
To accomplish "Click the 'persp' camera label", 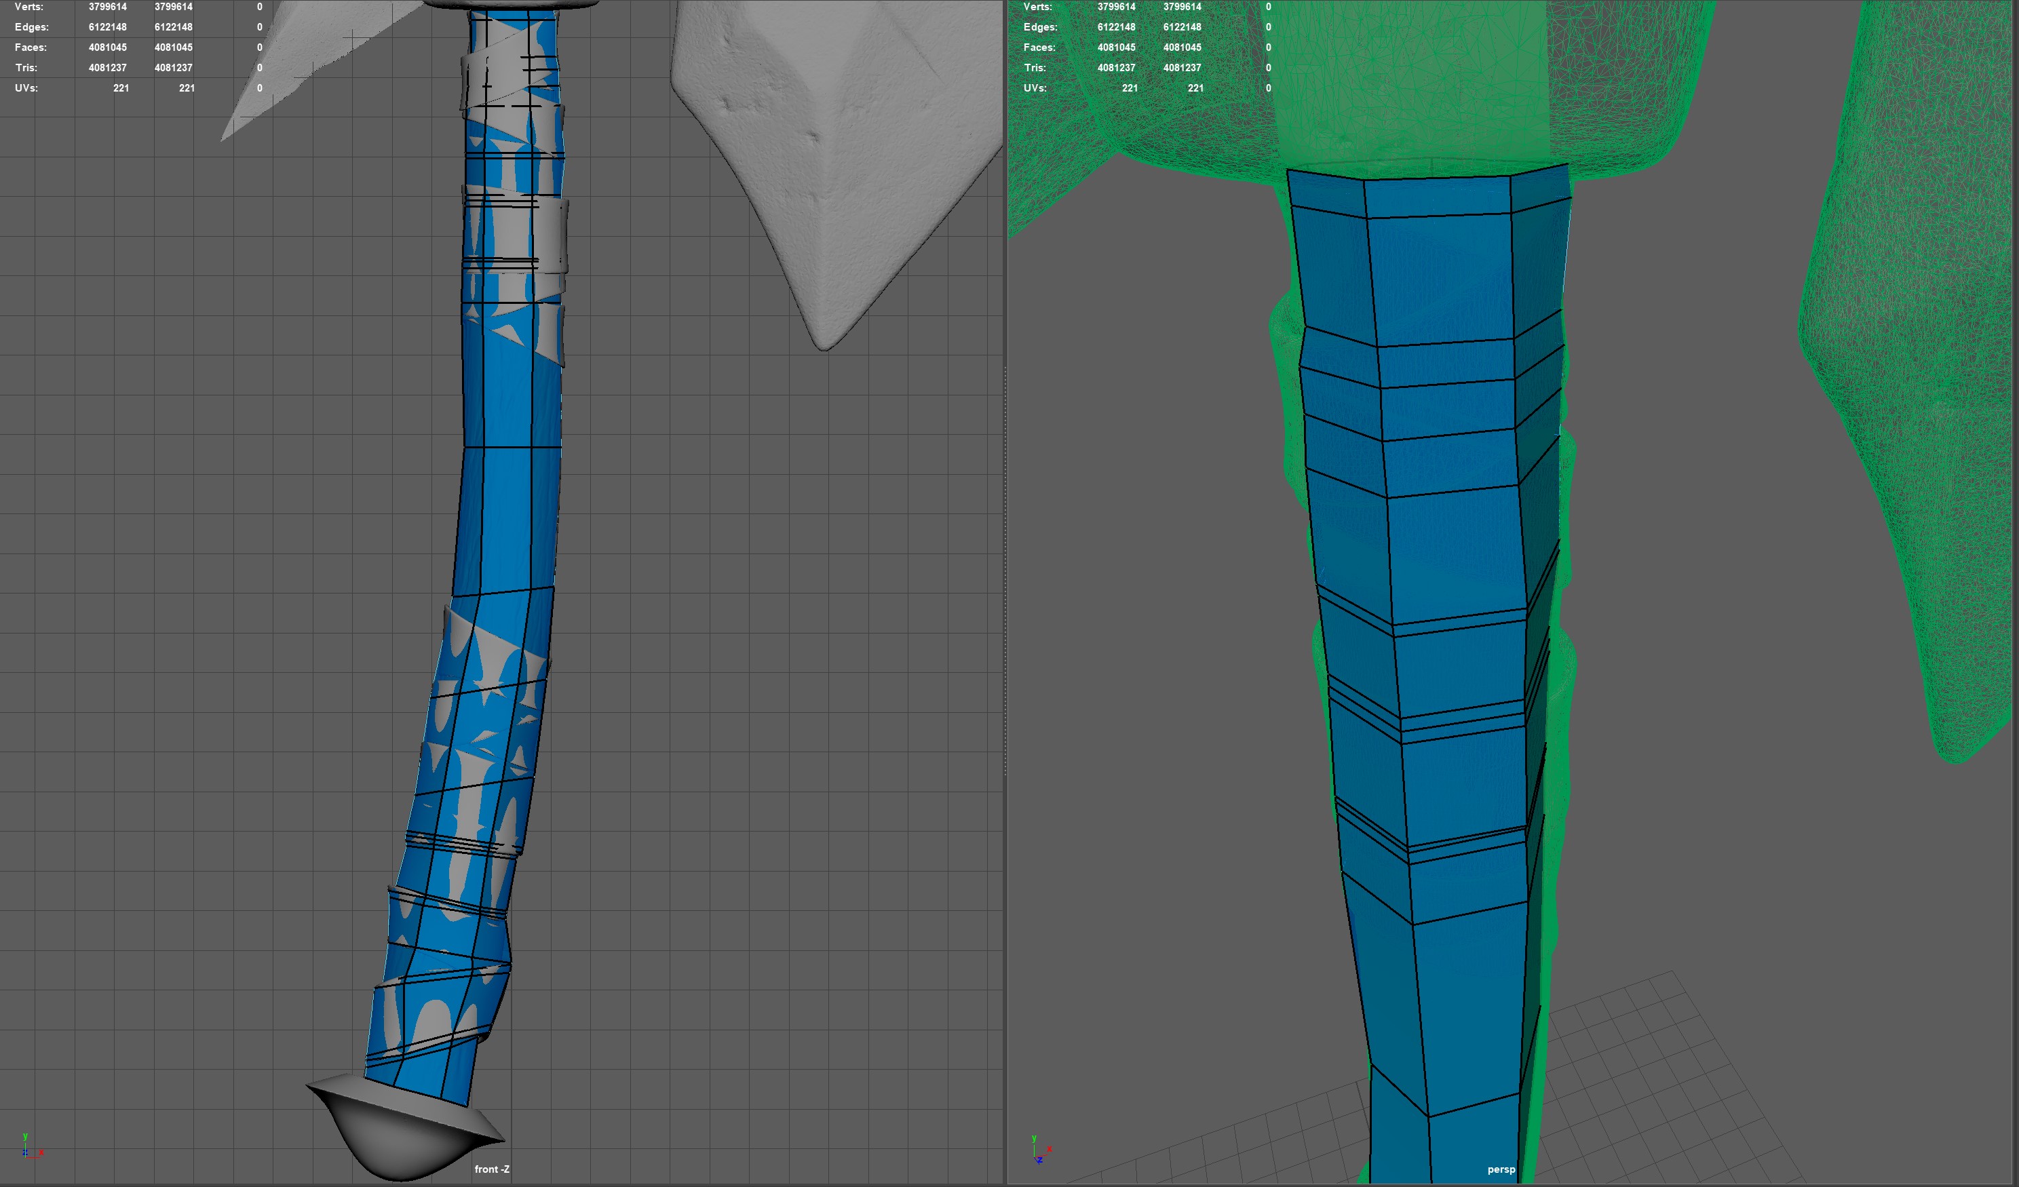I will 1501,1169.
